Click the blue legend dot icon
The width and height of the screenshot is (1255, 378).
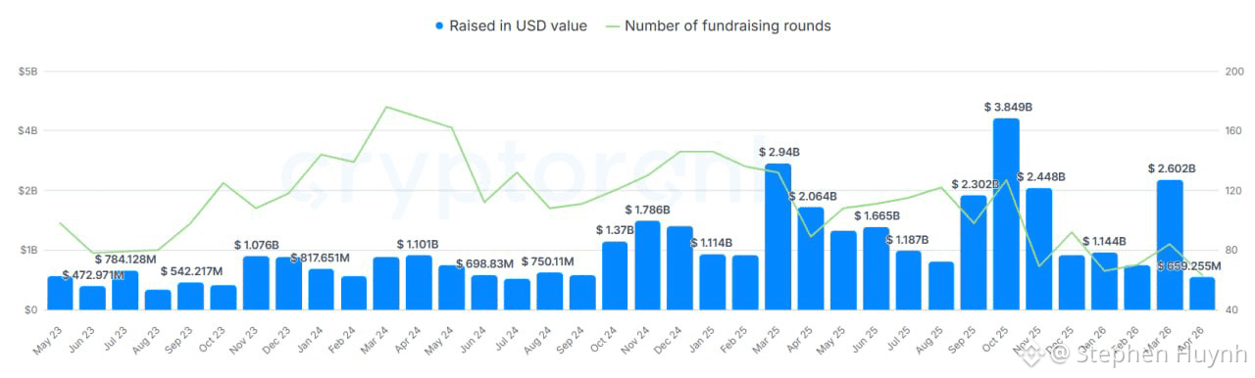click(x=439, y=26)
